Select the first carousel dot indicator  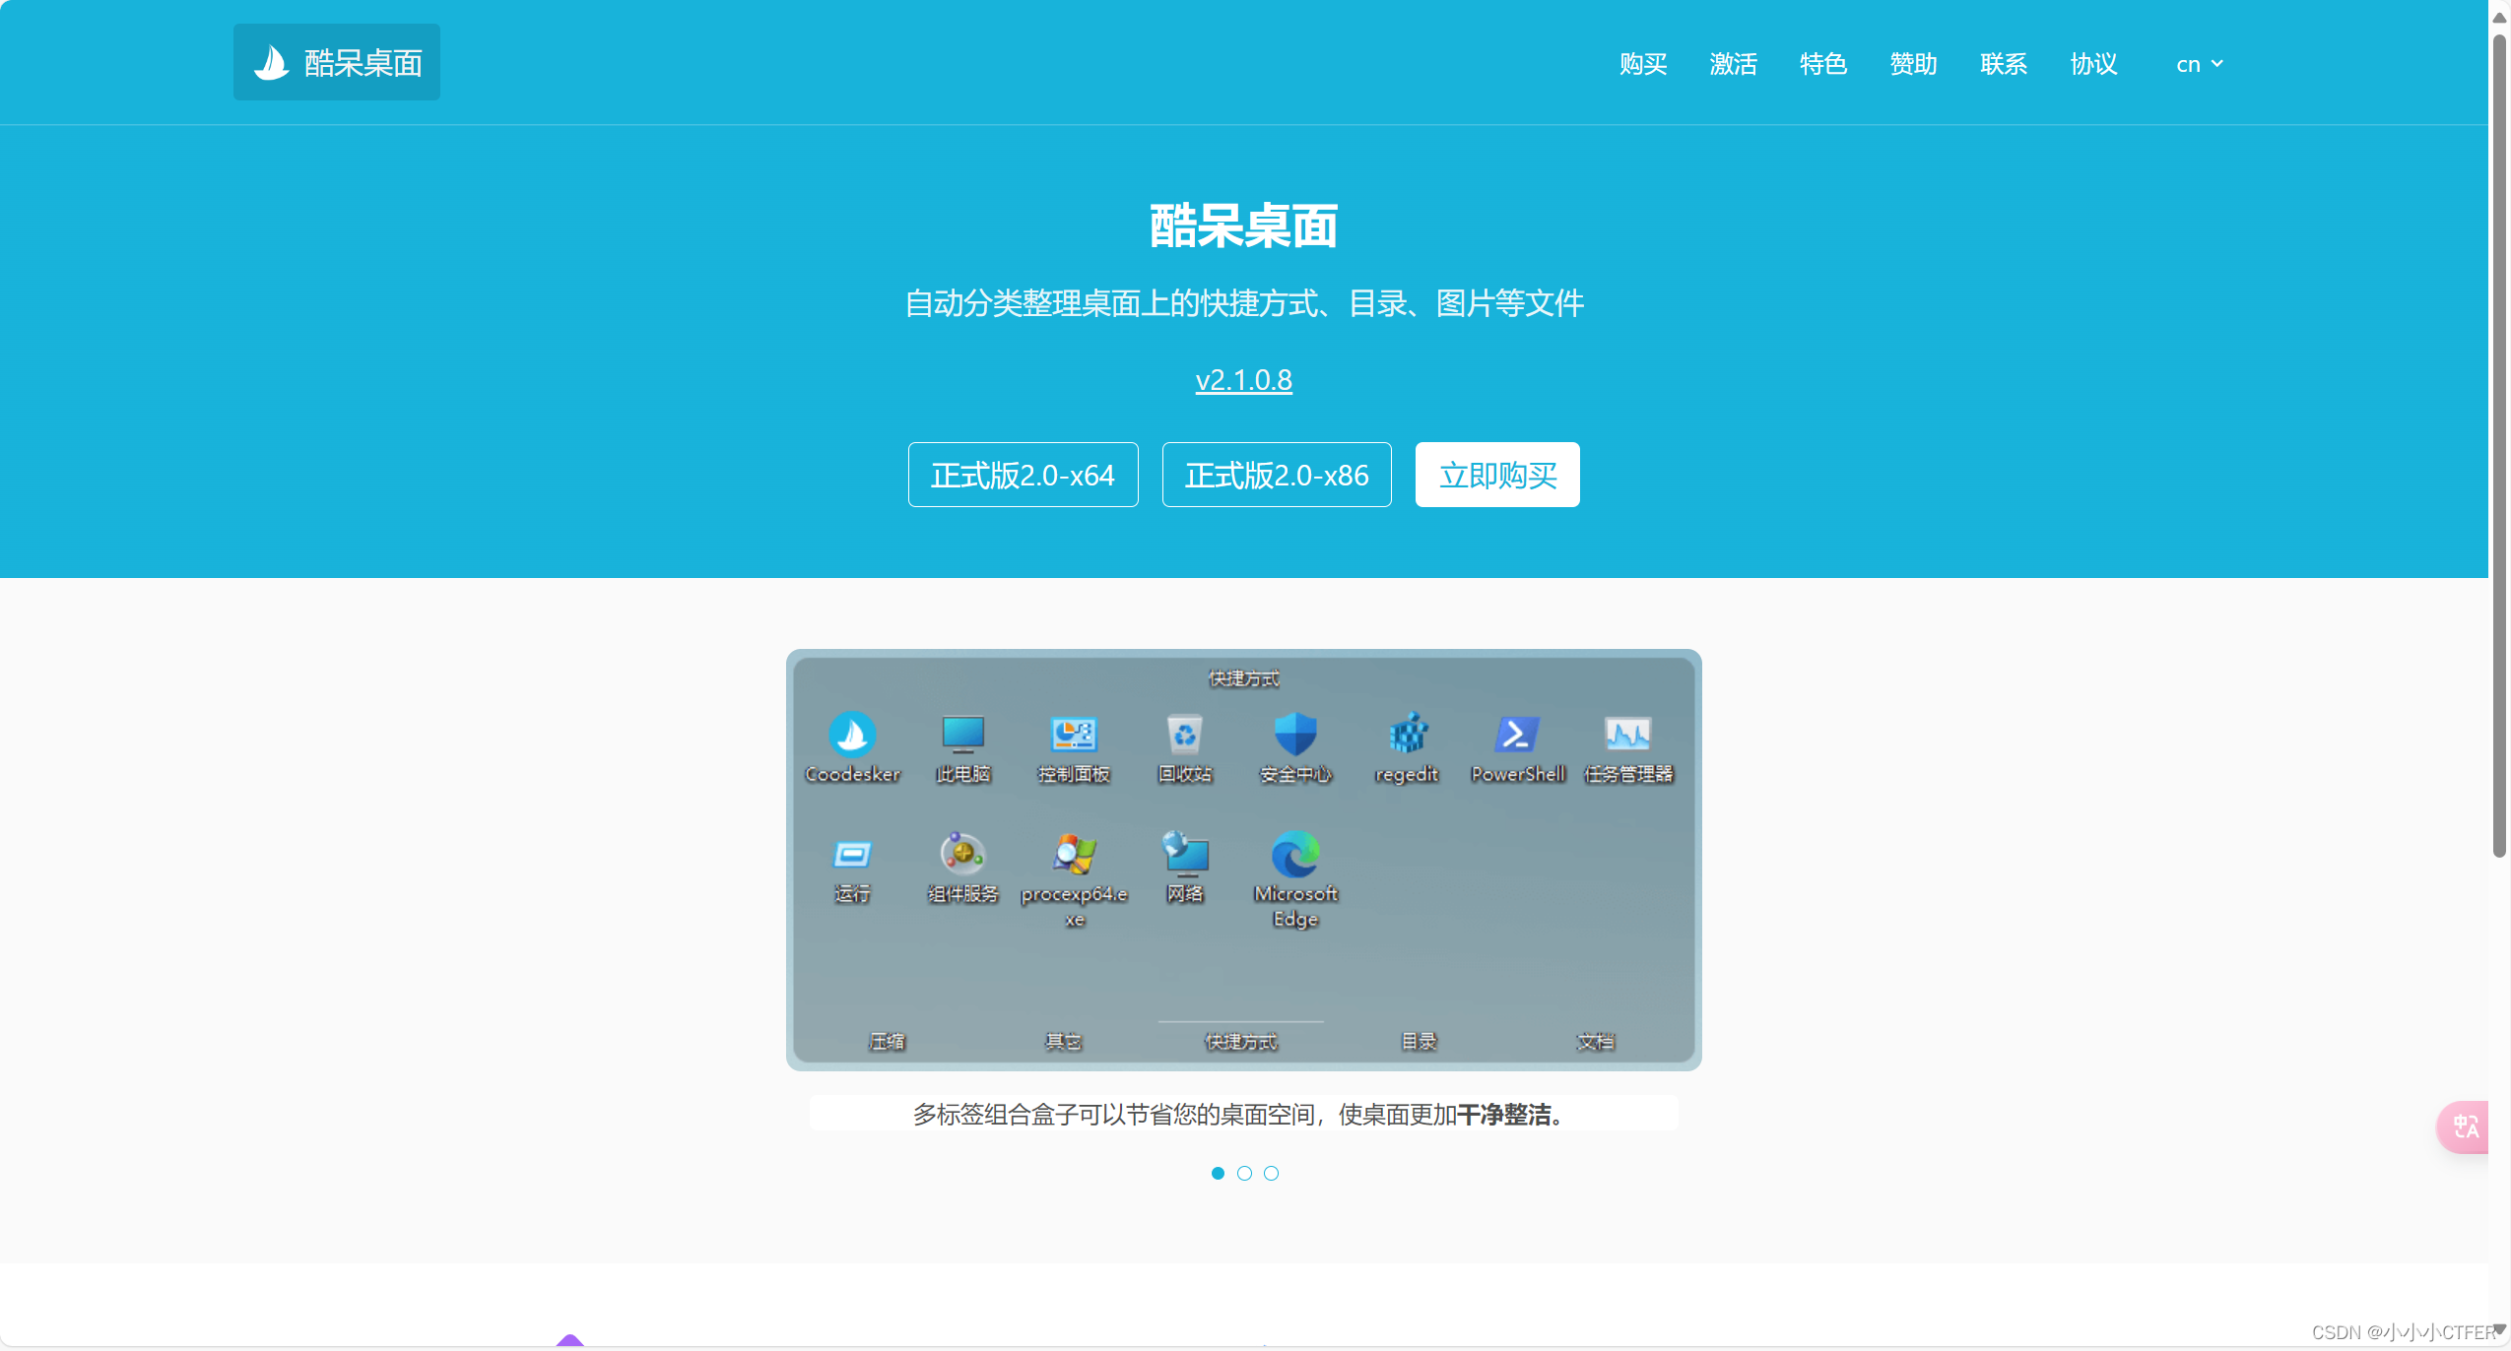pyautogui.click(x=1218, y=1173)
